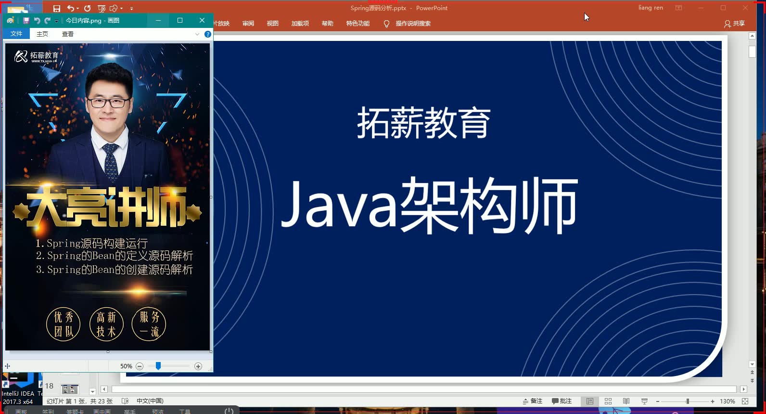This screenshot has width=766, height=414.
Task: Click the 共享 share button
Action: point(735,24)
